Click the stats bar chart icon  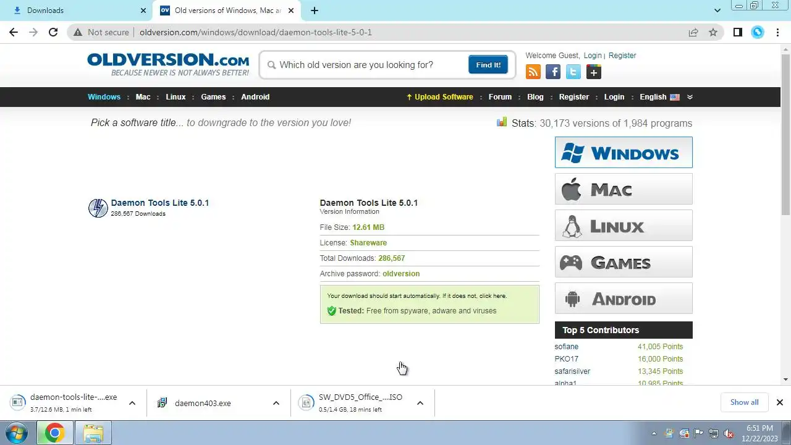click(502, 122)
